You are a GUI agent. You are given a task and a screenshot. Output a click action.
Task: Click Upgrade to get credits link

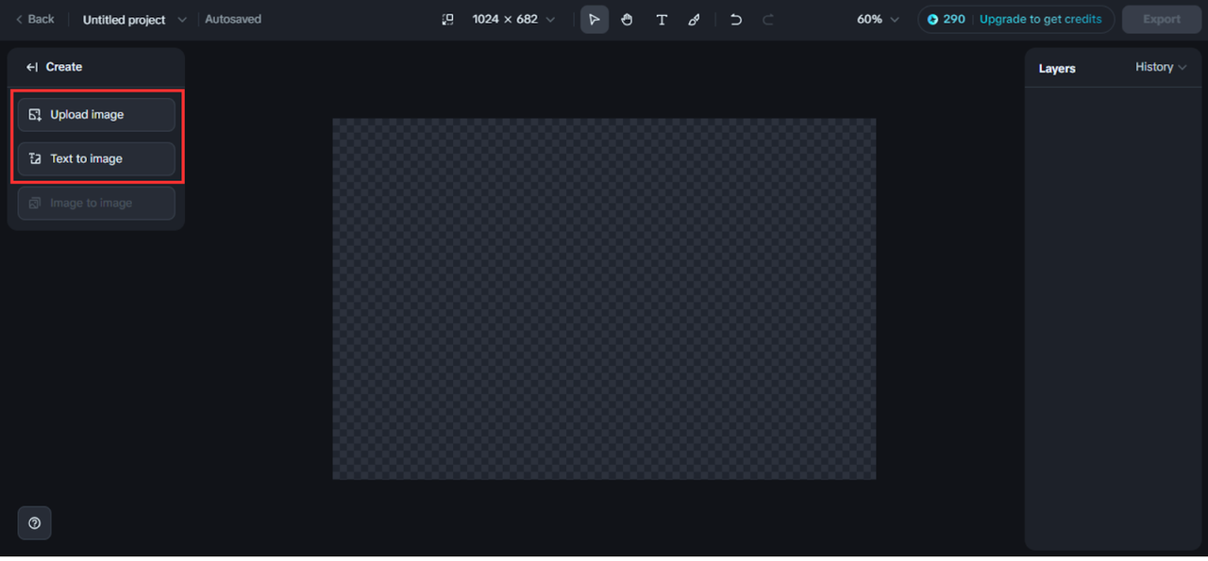[1040, 19]
